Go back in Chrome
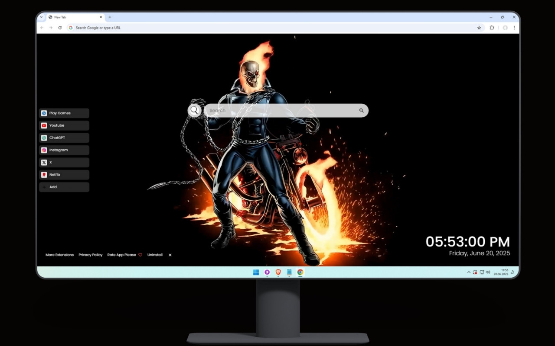Image resolution: width=555 pixels, height=346 pixels. [x=42, y=28]
